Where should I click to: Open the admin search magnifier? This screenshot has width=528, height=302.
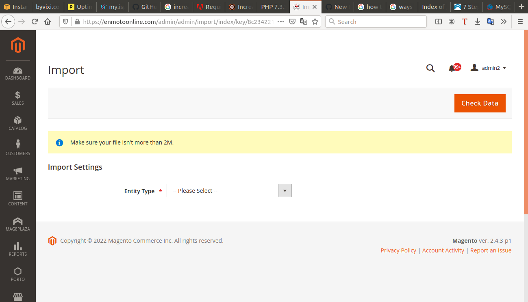point(430,68)
